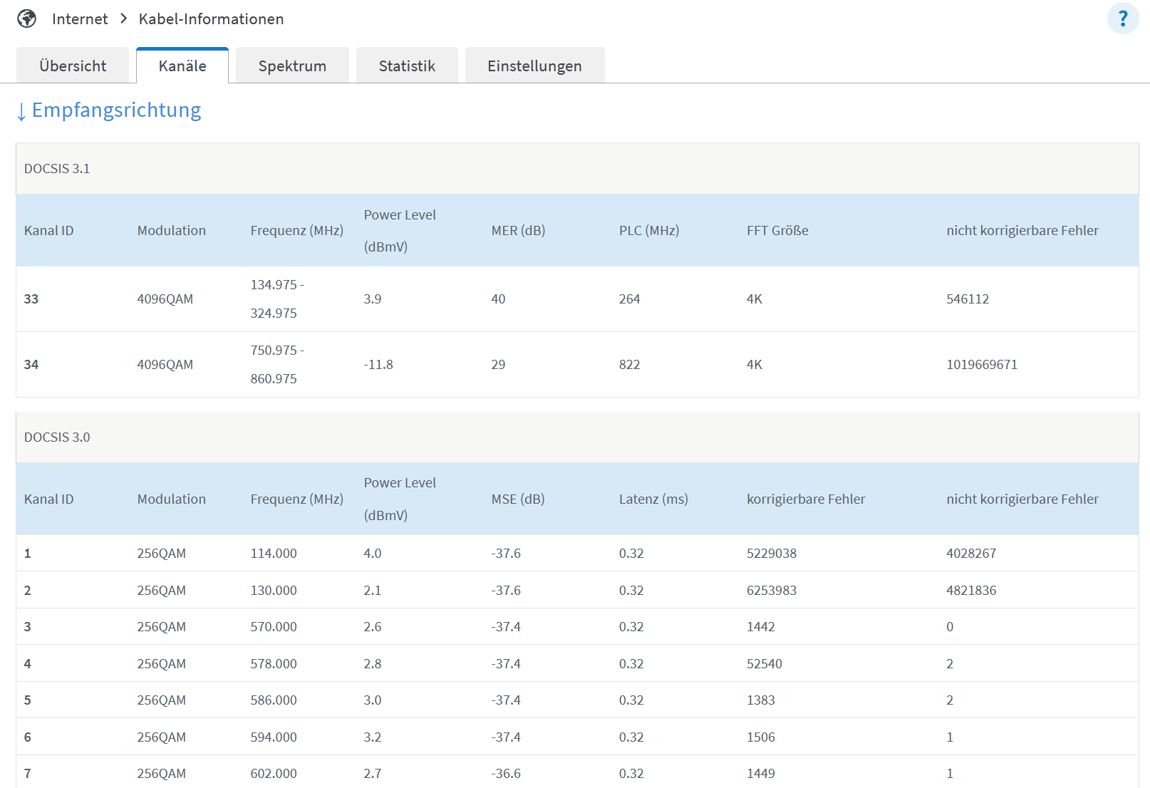Switch to the Übersicht tab
This screenshot has height=788, width=1150.
point(73,66)
